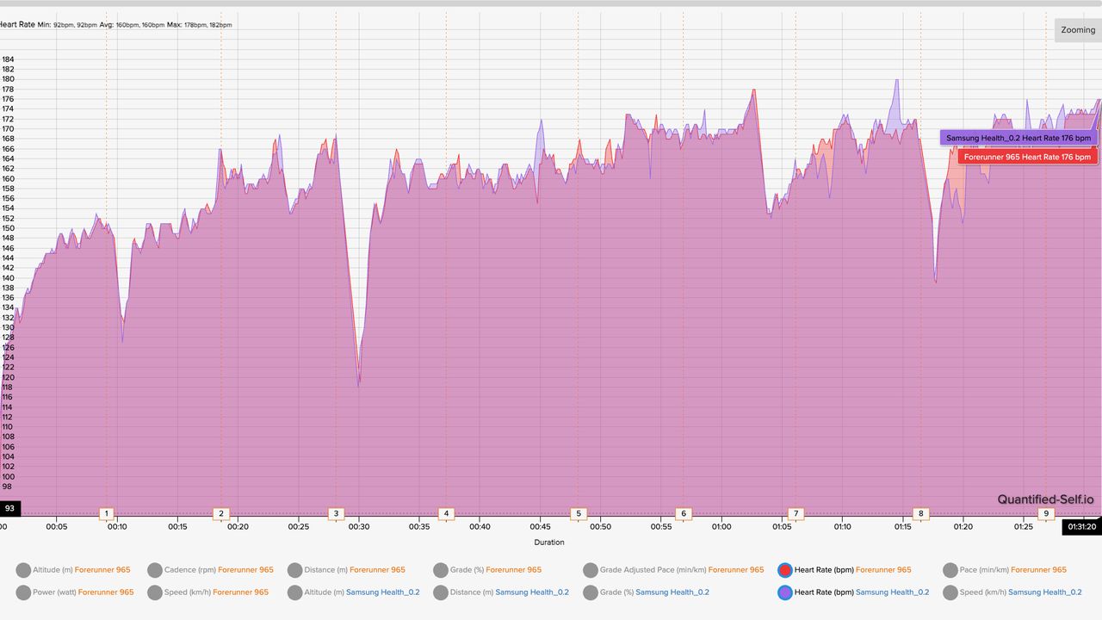
Task: Click the 00:30 duration axis tick label
Action: (359, 527)
